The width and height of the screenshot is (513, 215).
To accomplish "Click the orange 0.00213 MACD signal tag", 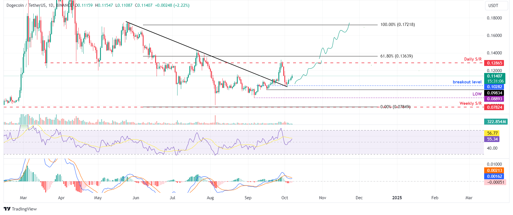I will tap(494, 170).
